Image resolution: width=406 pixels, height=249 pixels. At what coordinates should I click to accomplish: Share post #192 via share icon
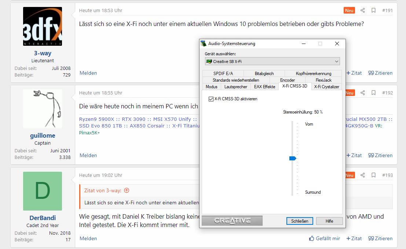(362, 93)
